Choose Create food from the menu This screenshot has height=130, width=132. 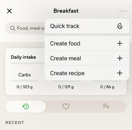(87, 44)
